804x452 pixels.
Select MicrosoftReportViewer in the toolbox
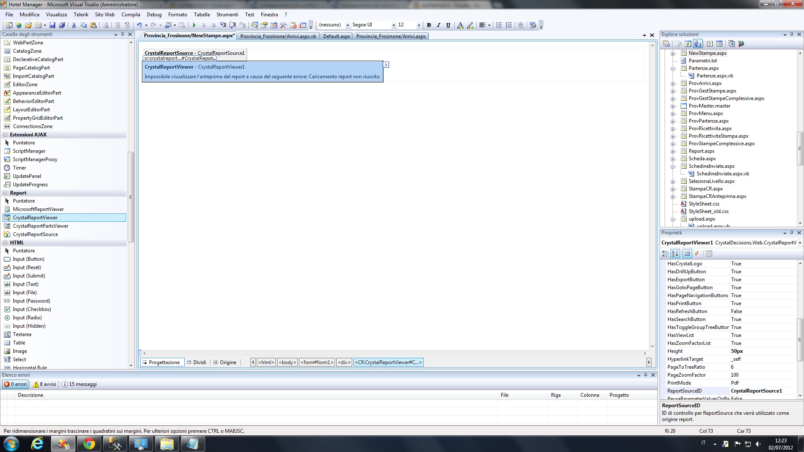pyautogui.click(x=38, y=209)
